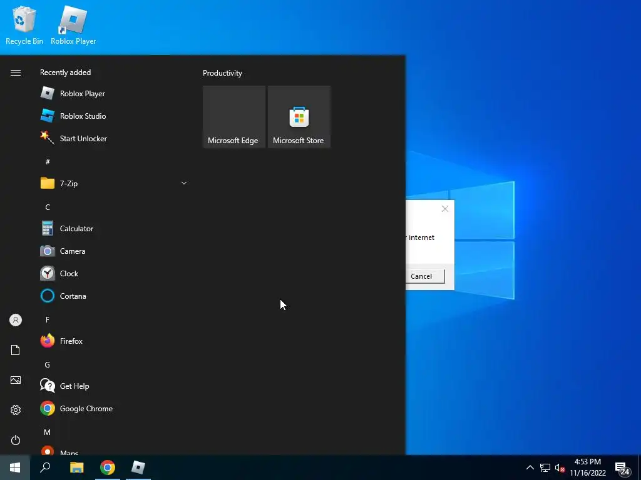This screenshot has width=641, height=480.
Task: Open File Explorer from the taskbar
Action: [76, 467]
